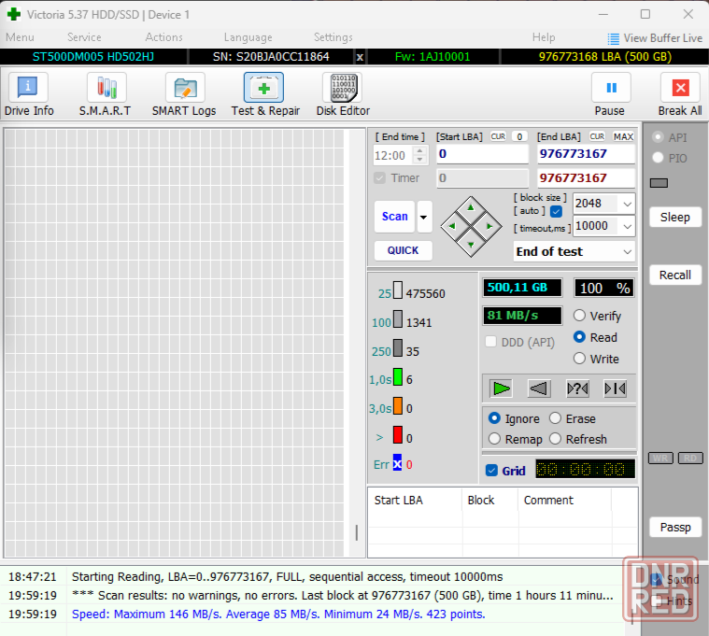This screenshot has width=709, height=636.
Task: Open the Drive Info panel
Action: pos(29,89)
